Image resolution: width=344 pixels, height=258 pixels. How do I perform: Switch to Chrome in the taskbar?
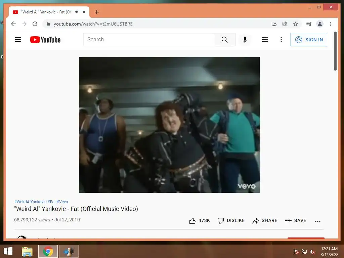(x=48, y=251)
